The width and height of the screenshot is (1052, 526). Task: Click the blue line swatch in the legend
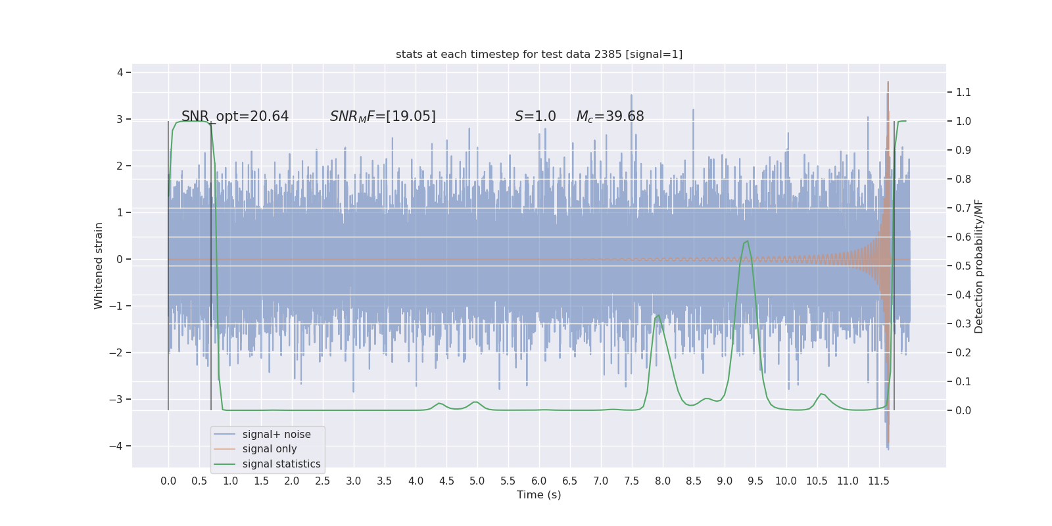point(224,434)
